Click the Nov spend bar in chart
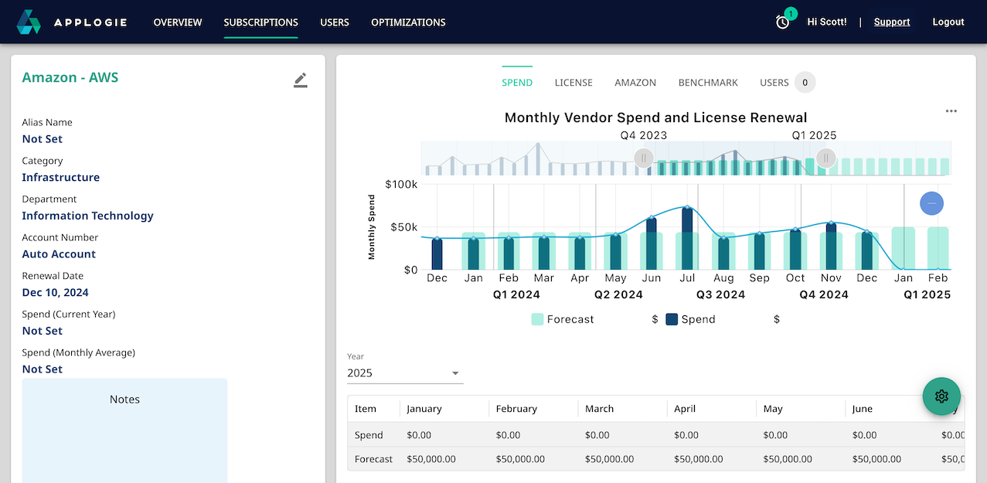 coord(831,247)
